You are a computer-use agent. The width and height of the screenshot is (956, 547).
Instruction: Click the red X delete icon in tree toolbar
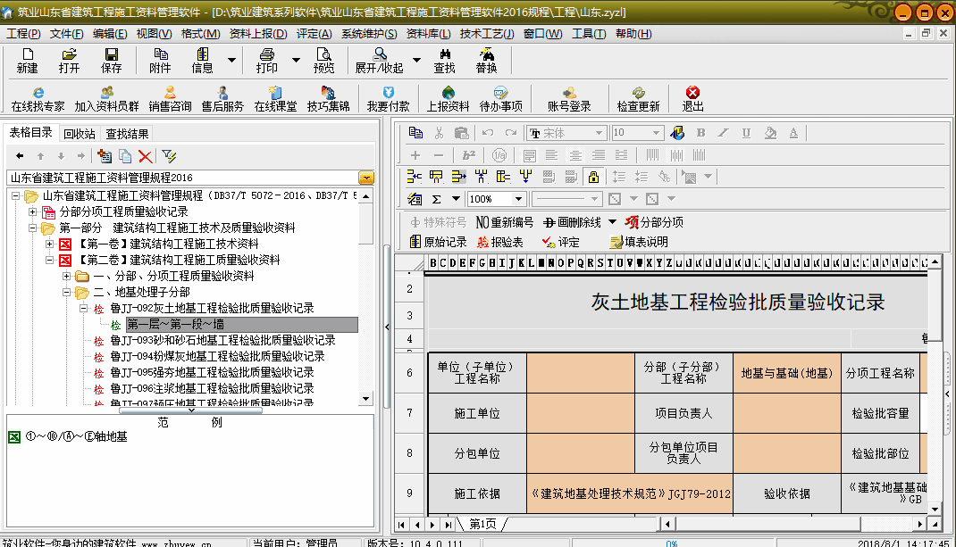145,156
